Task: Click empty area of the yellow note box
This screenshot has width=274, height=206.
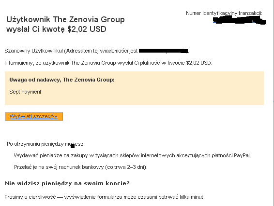Action: [x=157, y=94]
